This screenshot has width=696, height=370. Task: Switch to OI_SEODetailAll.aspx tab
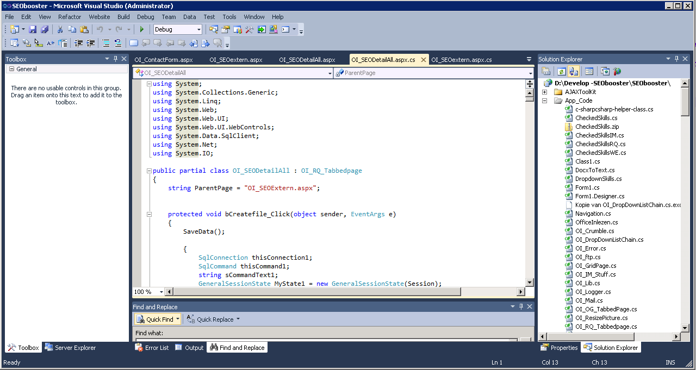coord(307,60)
